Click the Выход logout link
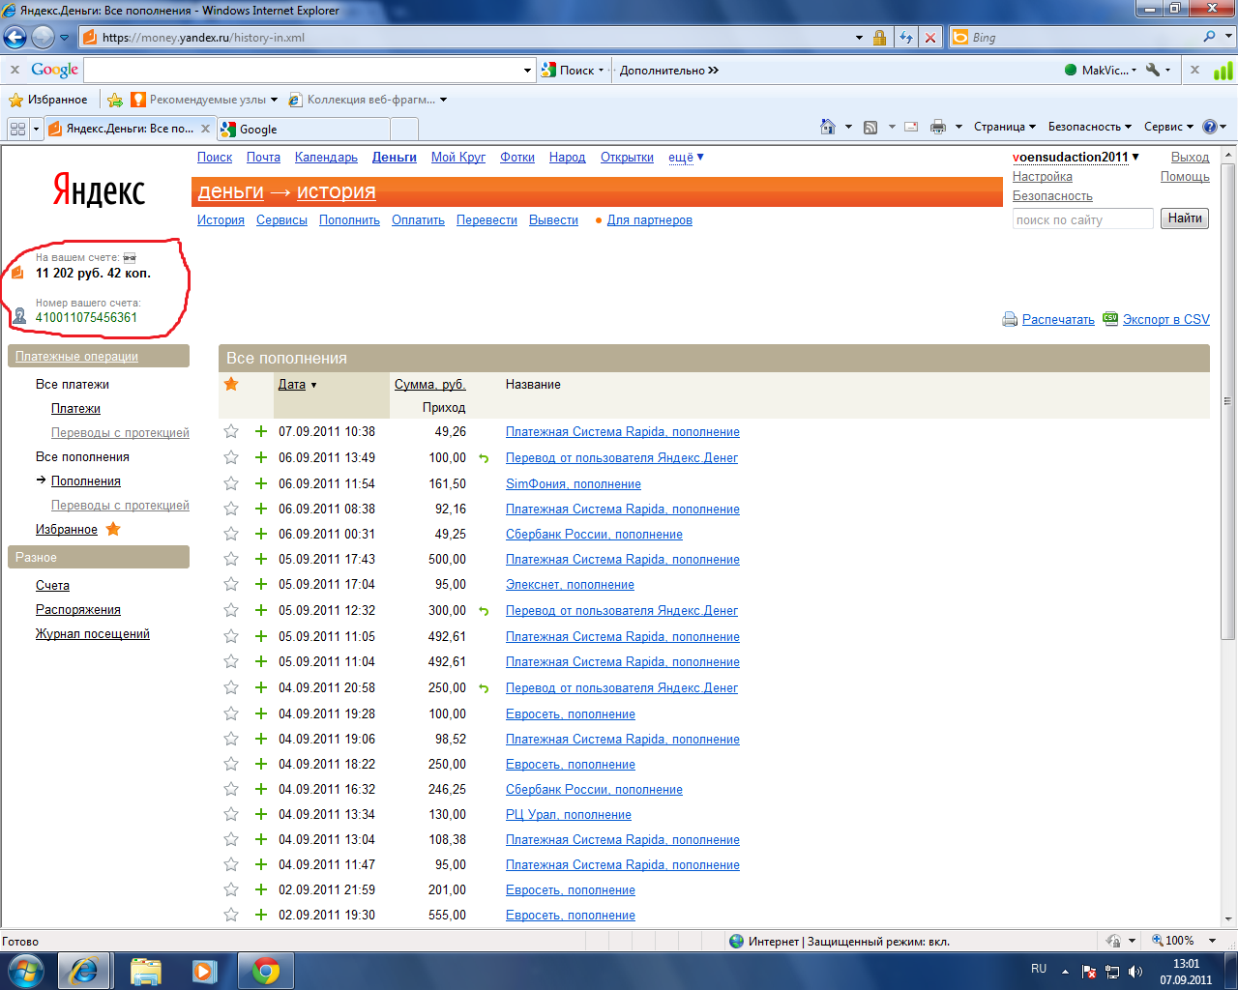1238x990 pixels. coord(1190,158)
